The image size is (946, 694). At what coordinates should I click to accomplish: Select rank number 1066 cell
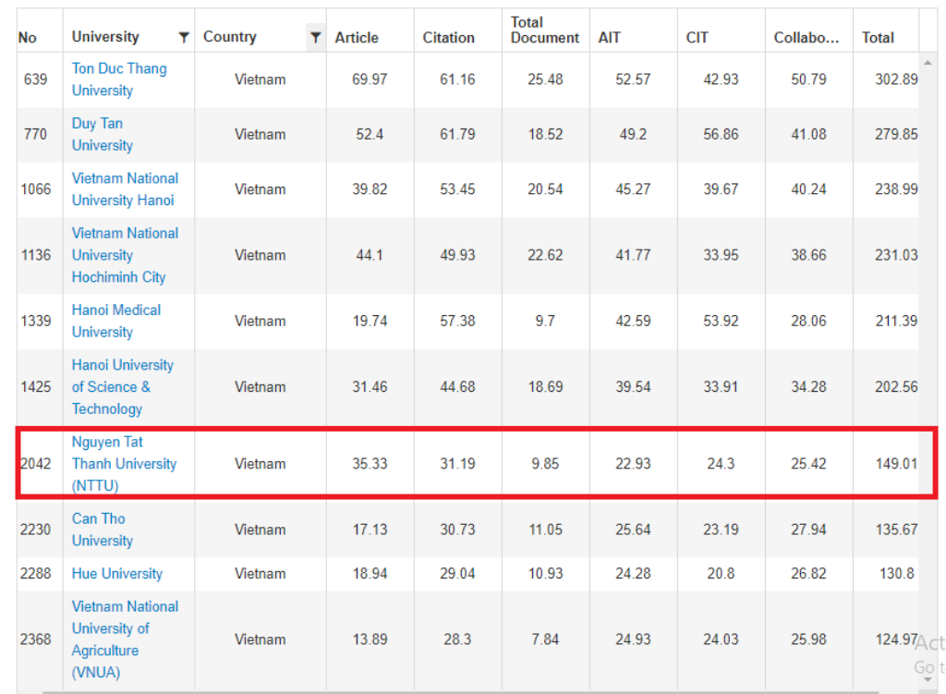point(36,189)
